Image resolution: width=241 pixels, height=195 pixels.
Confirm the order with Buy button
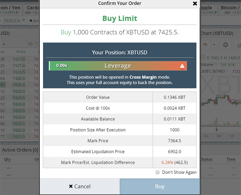tap(160, 186)
